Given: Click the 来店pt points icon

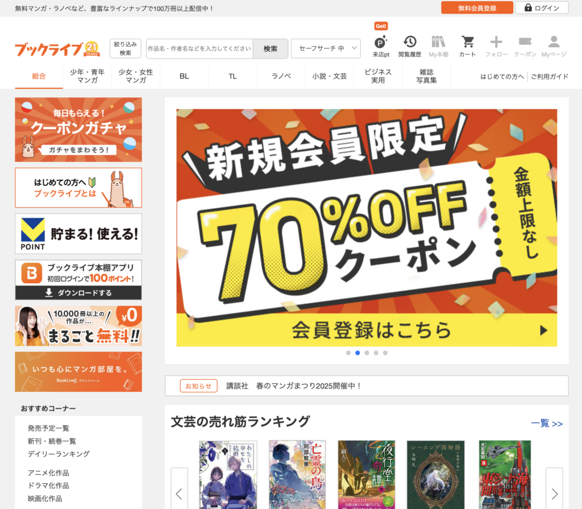Looking at the screenshot, I should (381, 43).
